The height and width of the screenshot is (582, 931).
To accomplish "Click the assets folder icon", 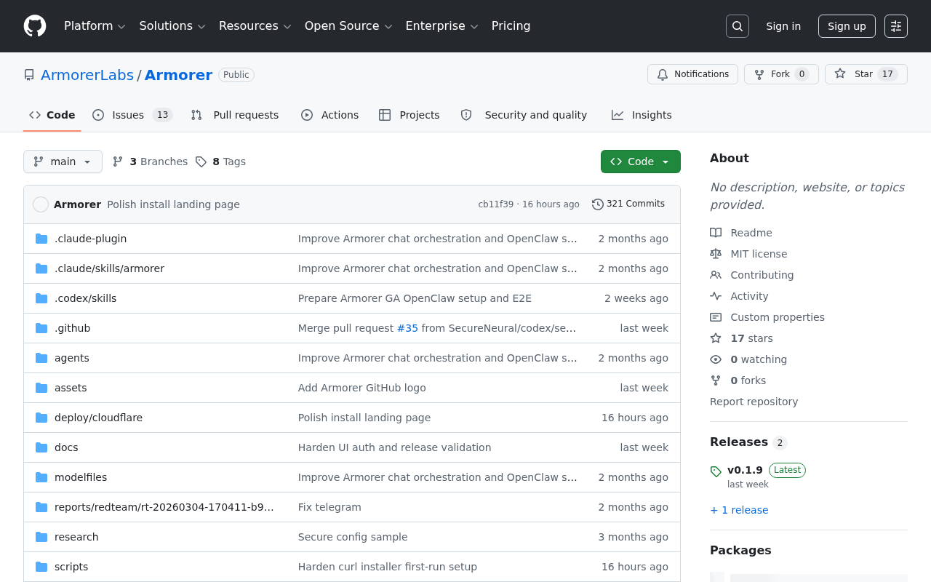I will 41,388.
